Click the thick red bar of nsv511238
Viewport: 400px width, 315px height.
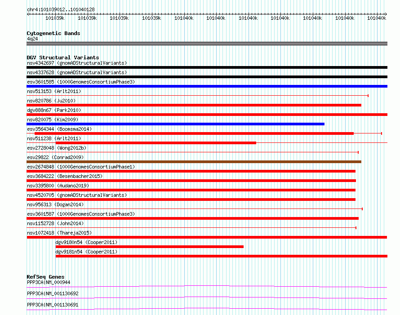(x=156, y=143)
